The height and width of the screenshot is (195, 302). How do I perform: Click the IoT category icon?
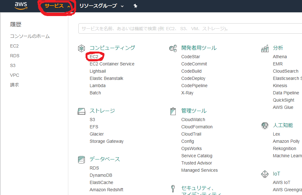pyautogui.click(x=265, y=174)
